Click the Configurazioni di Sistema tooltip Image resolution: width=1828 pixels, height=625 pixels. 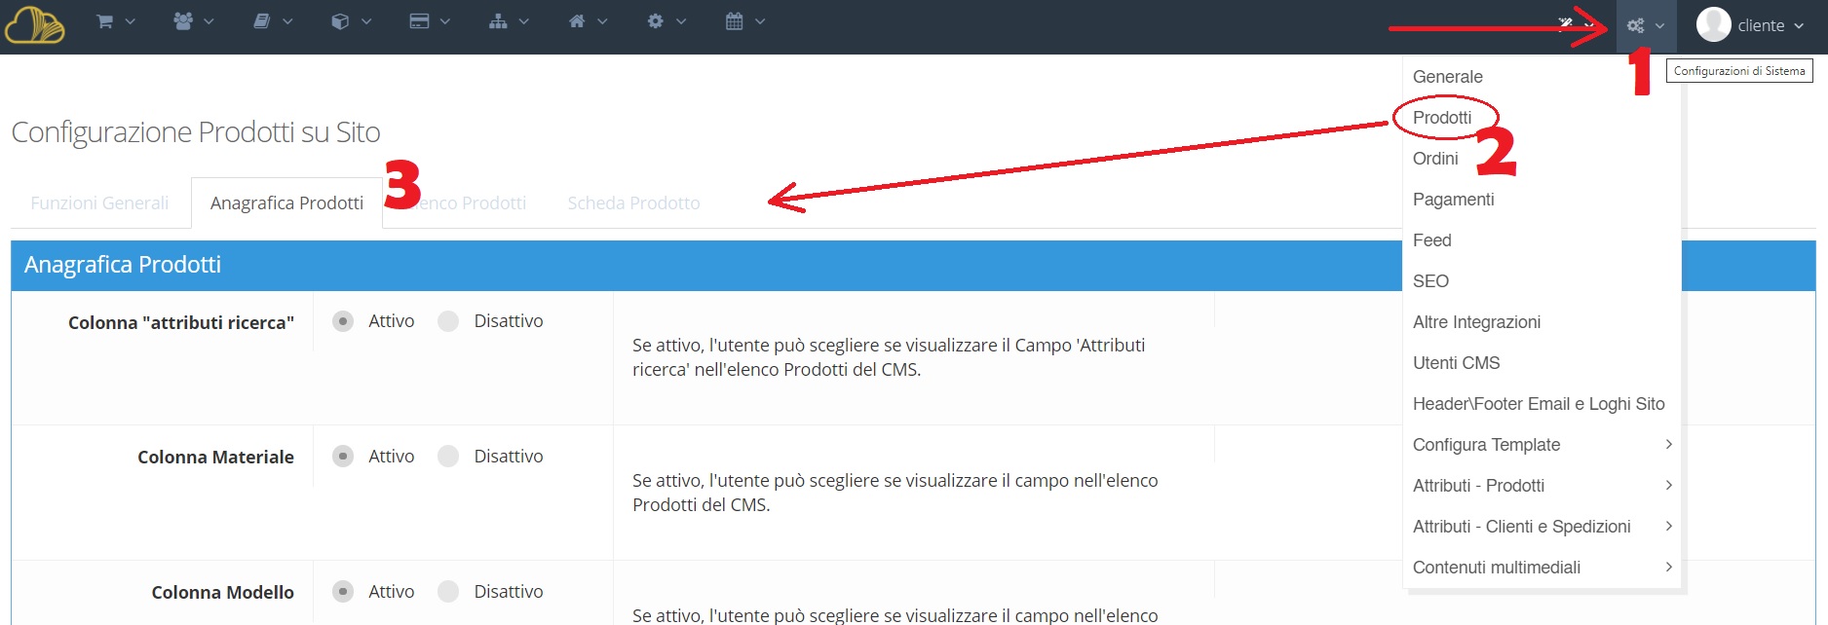point(1739,71)
